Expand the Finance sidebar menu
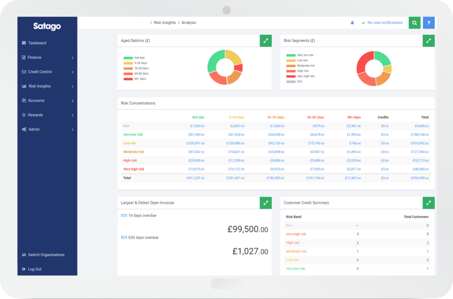The image size is (453, 299). (x=35, y=57)
